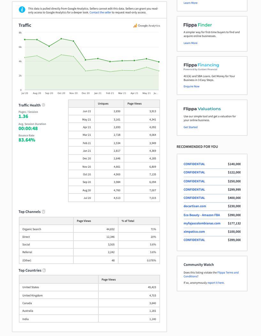Click Jul 20 point on dark green line
Image resolution: width=261 pixels, height=336 pixels.
click(25, 40)
